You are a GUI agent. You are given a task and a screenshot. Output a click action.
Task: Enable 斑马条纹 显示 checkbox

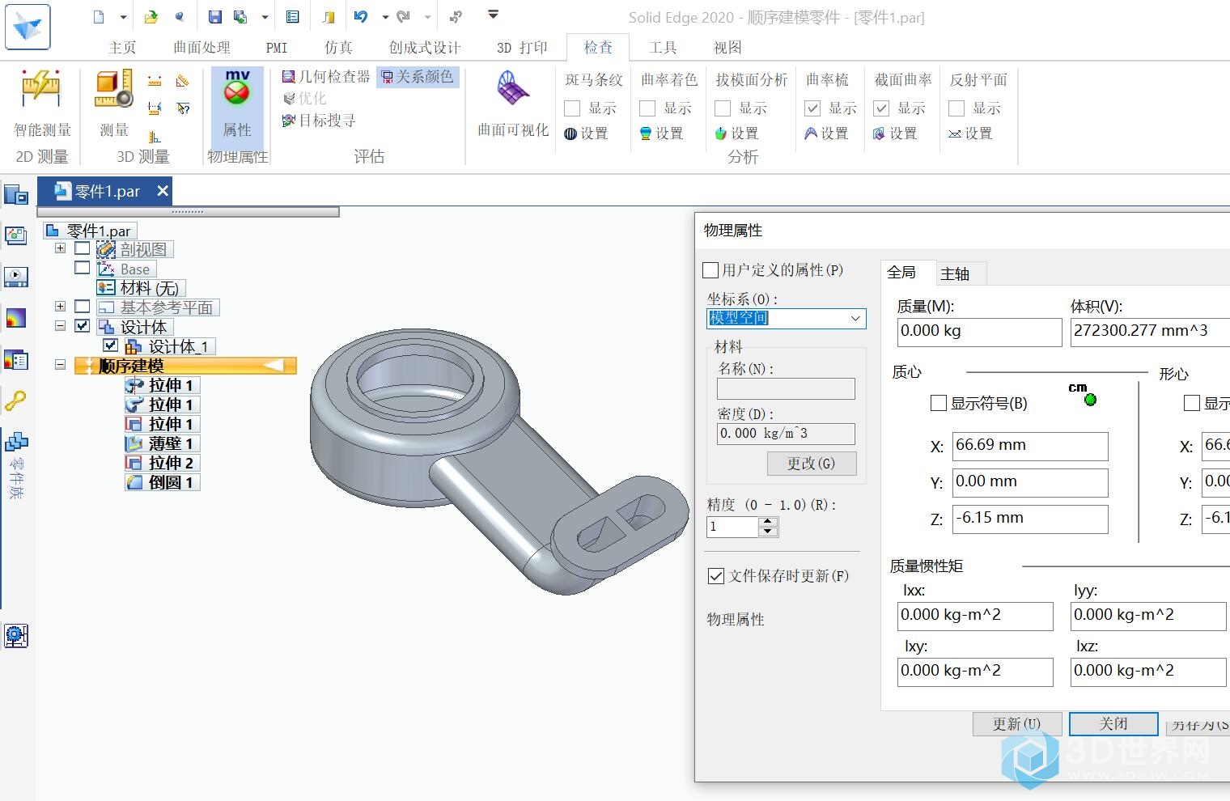(x=572, y=108)
